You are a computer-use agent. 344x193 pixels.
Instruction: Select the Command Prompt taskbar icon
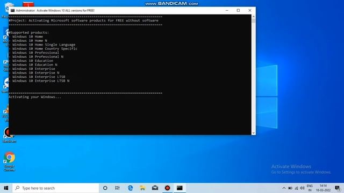180,188
